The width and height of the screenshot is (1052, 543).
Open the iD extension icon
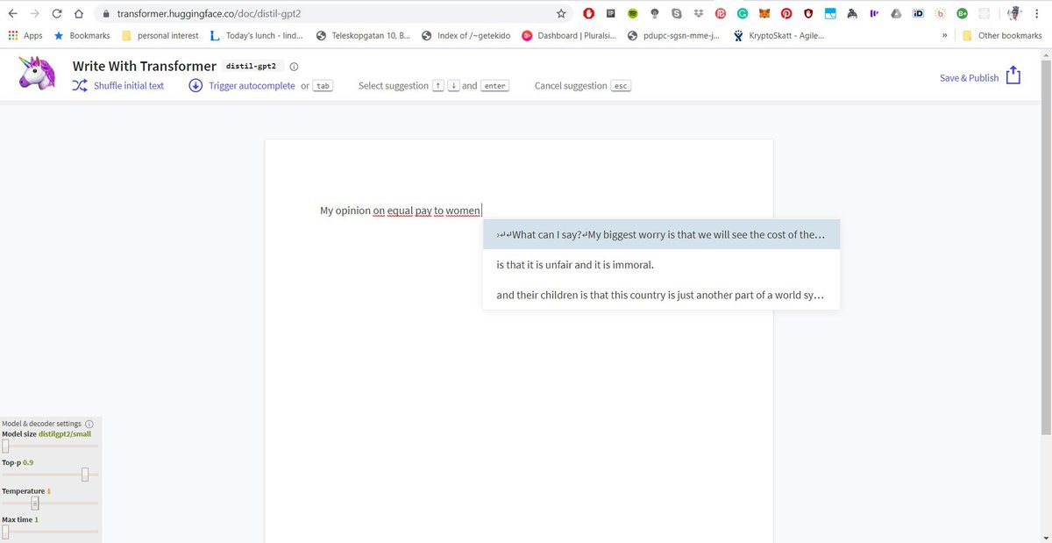point(918,14)
